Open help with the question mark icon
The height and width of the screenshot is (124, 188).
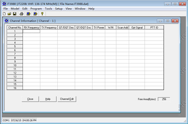(x=42, y=14)
